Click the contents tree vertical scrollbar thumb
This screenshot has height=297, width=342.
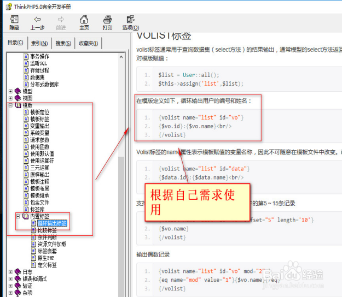[x=121, y=226]
